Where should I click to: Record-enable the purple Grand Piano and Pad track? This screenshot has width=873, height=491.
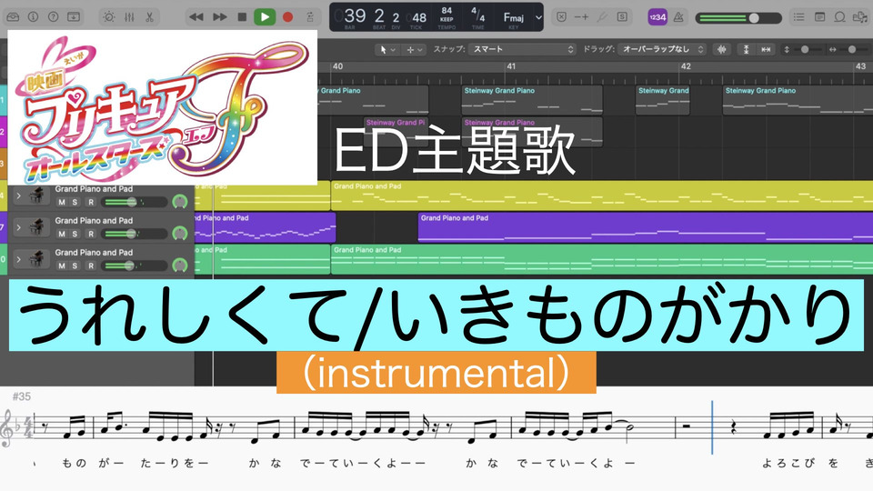91,234
